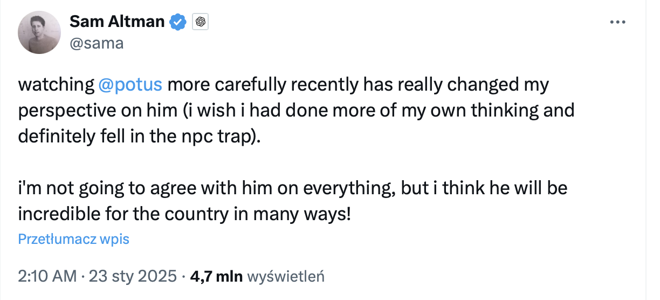
Task: Click the 2:10 AM timestamp
Action: [x=47, y=277]
